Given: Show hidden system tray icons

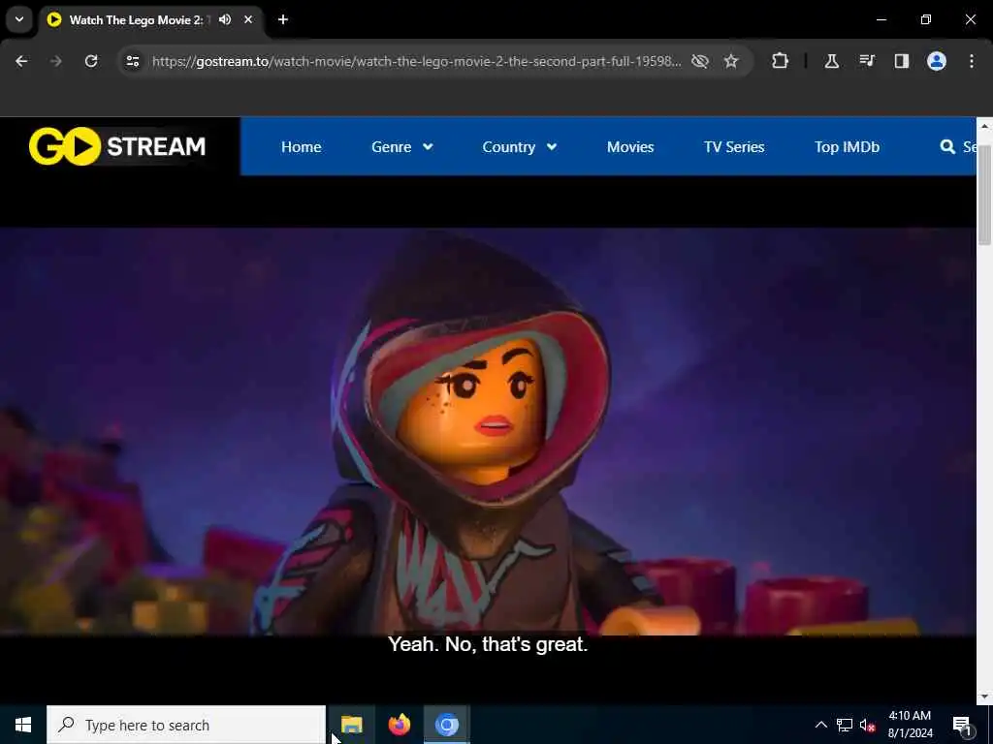Looking at the screenshot, I should 820,725.
